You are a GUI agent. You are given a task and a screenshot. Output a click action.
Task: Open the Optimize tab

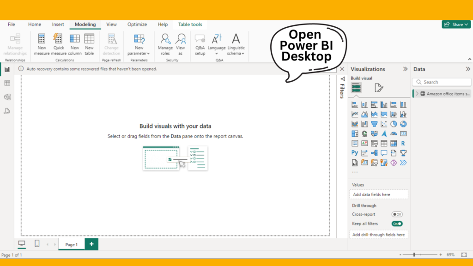click(x=137, y=24)
